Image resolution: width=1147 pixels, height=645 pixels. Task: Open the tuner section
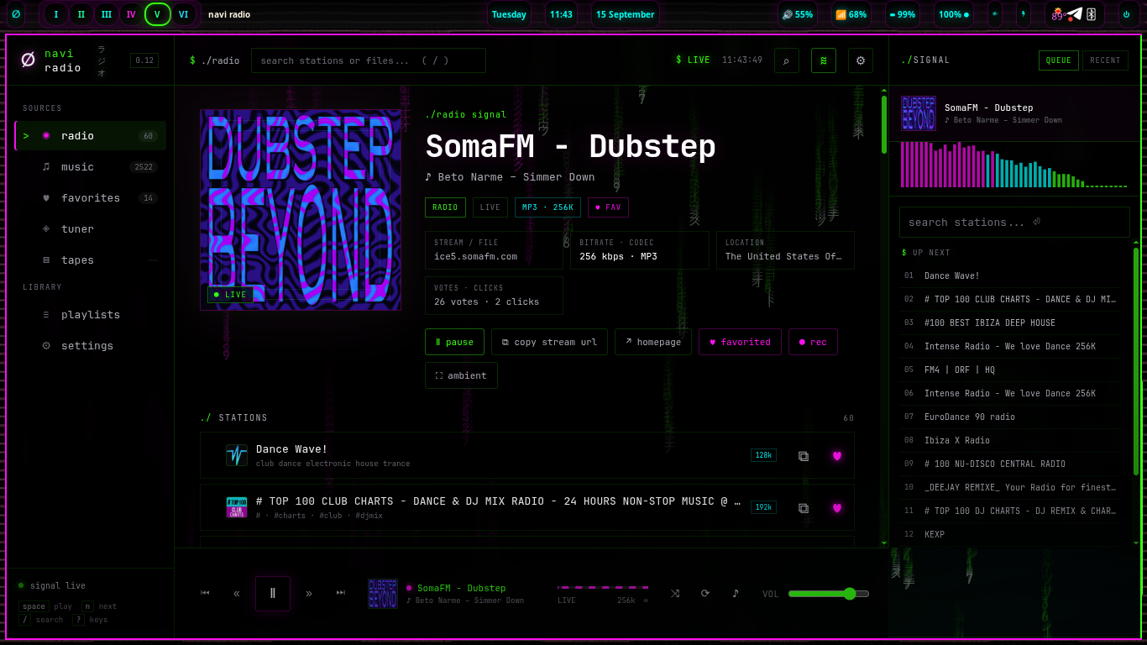tap(91, 228)
